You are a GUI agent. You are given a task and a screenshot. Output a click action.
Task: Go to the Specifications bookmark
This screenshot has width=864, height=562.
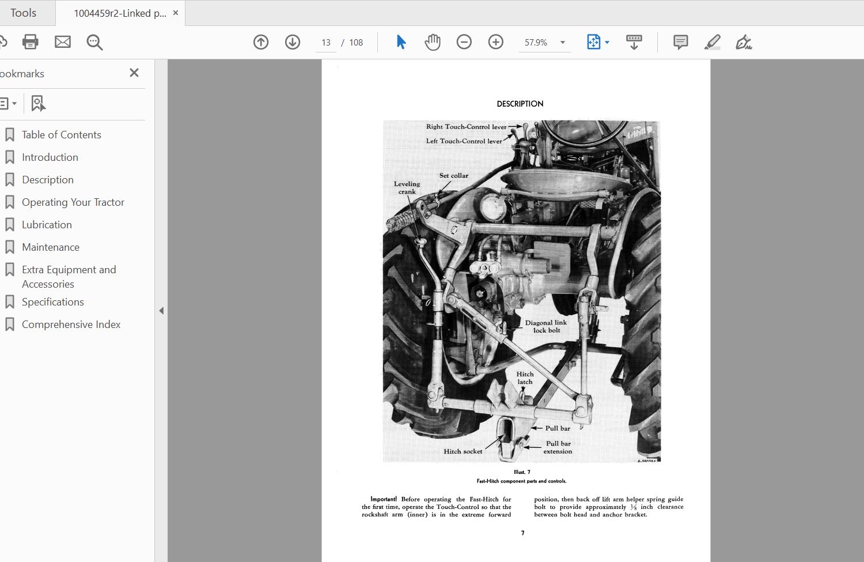point(53,302)
